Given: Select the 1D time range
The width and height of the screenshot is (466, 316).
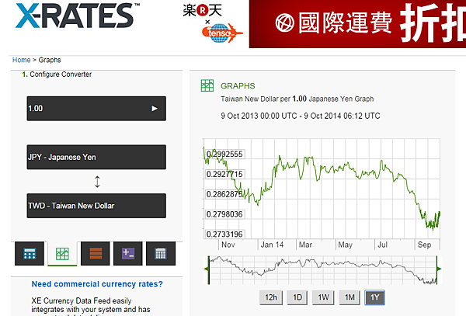Looking at the screenshot, I should (297, 297).
